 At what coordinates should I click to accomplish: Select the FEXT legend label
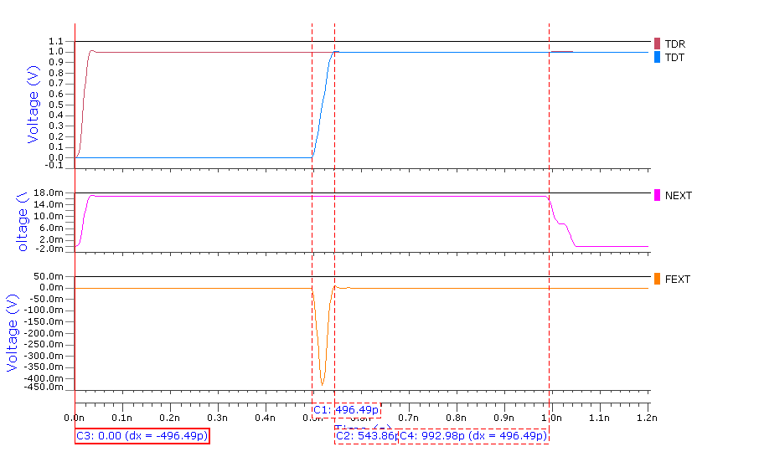[677, 280]
